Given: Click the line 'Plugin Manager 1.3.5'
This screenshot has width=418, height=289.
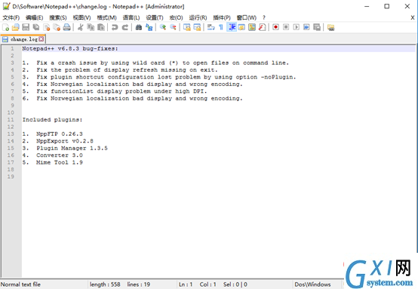Looking at the screenshot, I should 72,148.
